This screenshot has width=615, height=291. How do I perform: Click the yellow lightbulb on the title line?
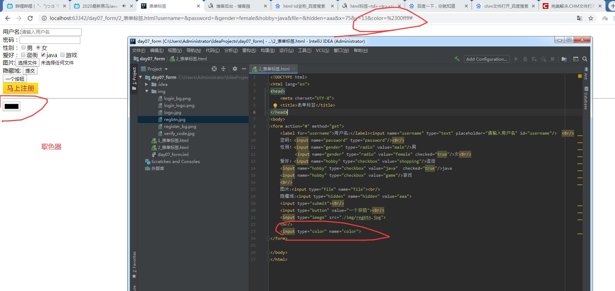275,105
